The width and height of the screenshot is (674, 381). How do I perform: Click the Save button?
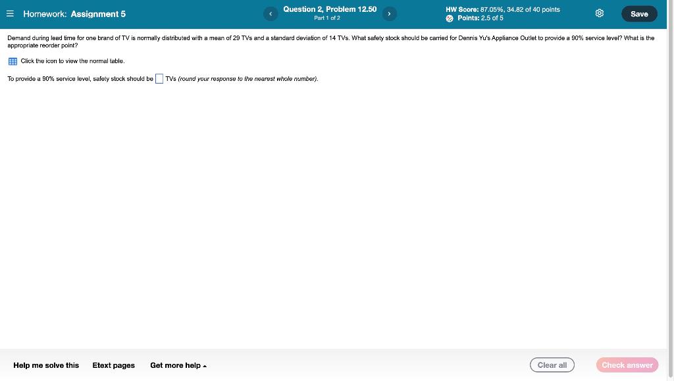pyautogui.click(x=638, y=13)
